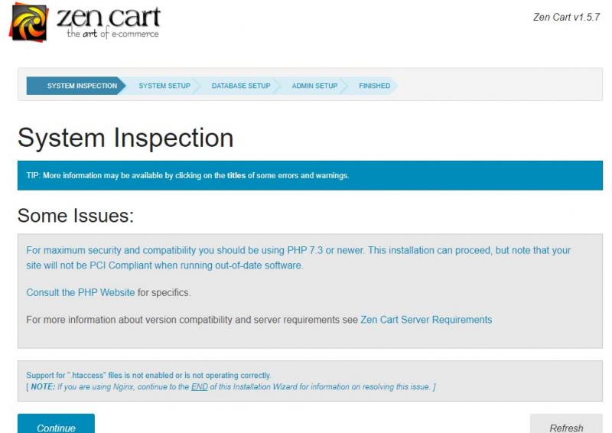
Task: Jump to the Admin Setup step
Action: [x=314, y=86]
